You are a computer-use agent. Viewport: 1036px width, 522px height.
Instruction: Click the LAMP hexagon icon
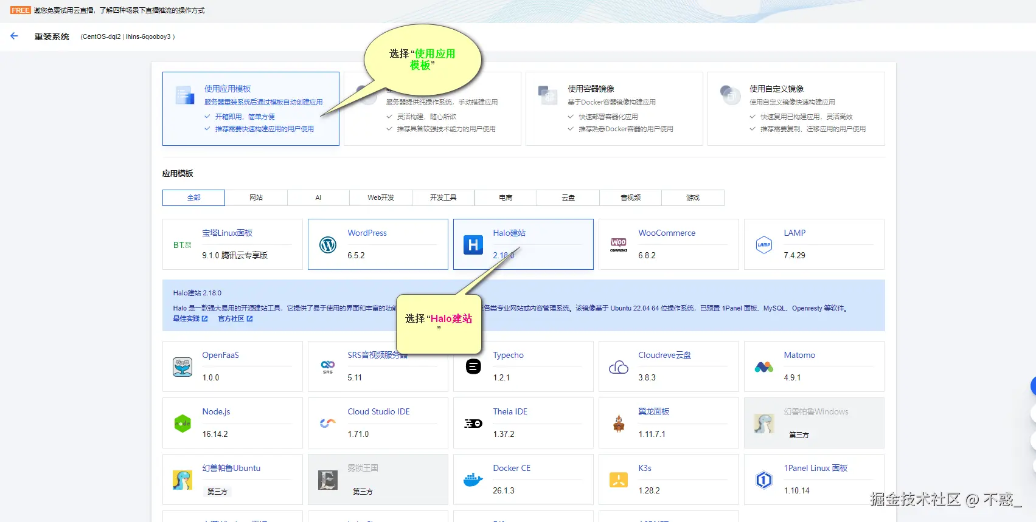(x=764, y=245)
